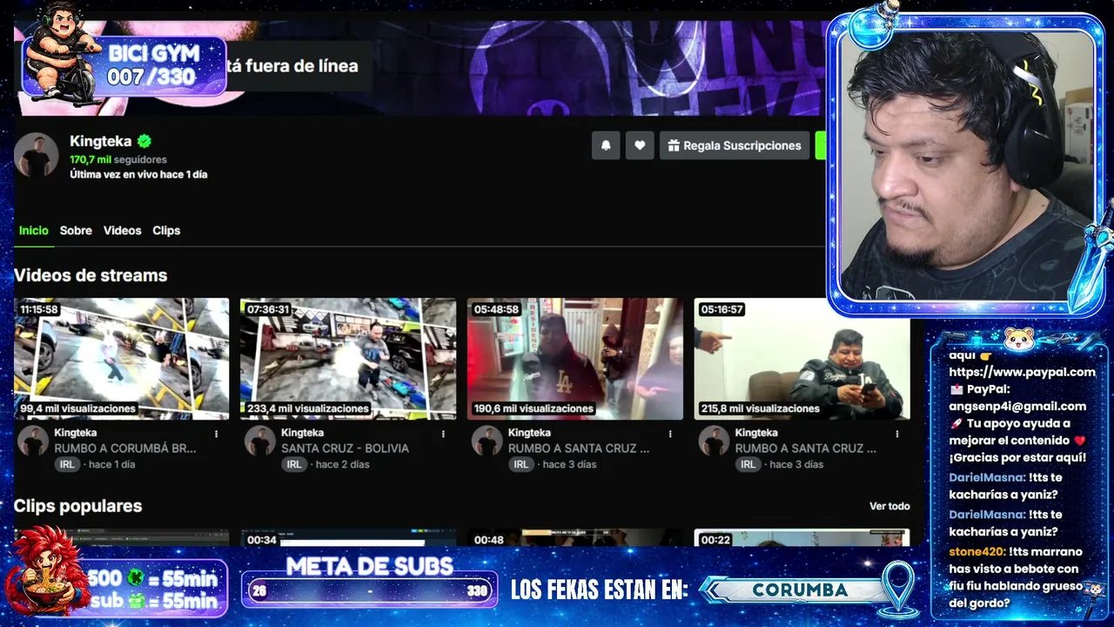Switch to the Sobre tab
Image resolution: width=1114 pixels, height=627 pixels.
pos(76,231)
